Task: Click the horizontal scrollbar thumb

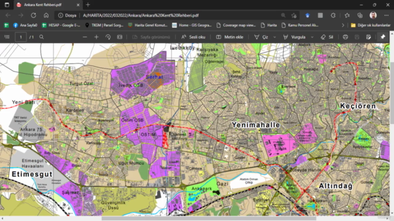Action: 209,219
